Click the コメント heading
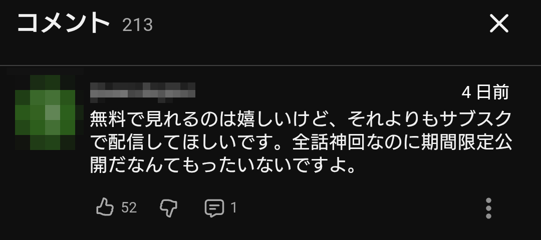Screen dimensions: 541x240 [64, 23]
